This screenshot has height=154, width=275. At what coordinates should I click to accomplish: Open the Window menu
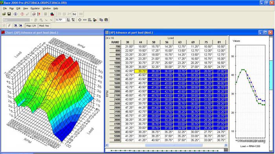pos(46,8)
